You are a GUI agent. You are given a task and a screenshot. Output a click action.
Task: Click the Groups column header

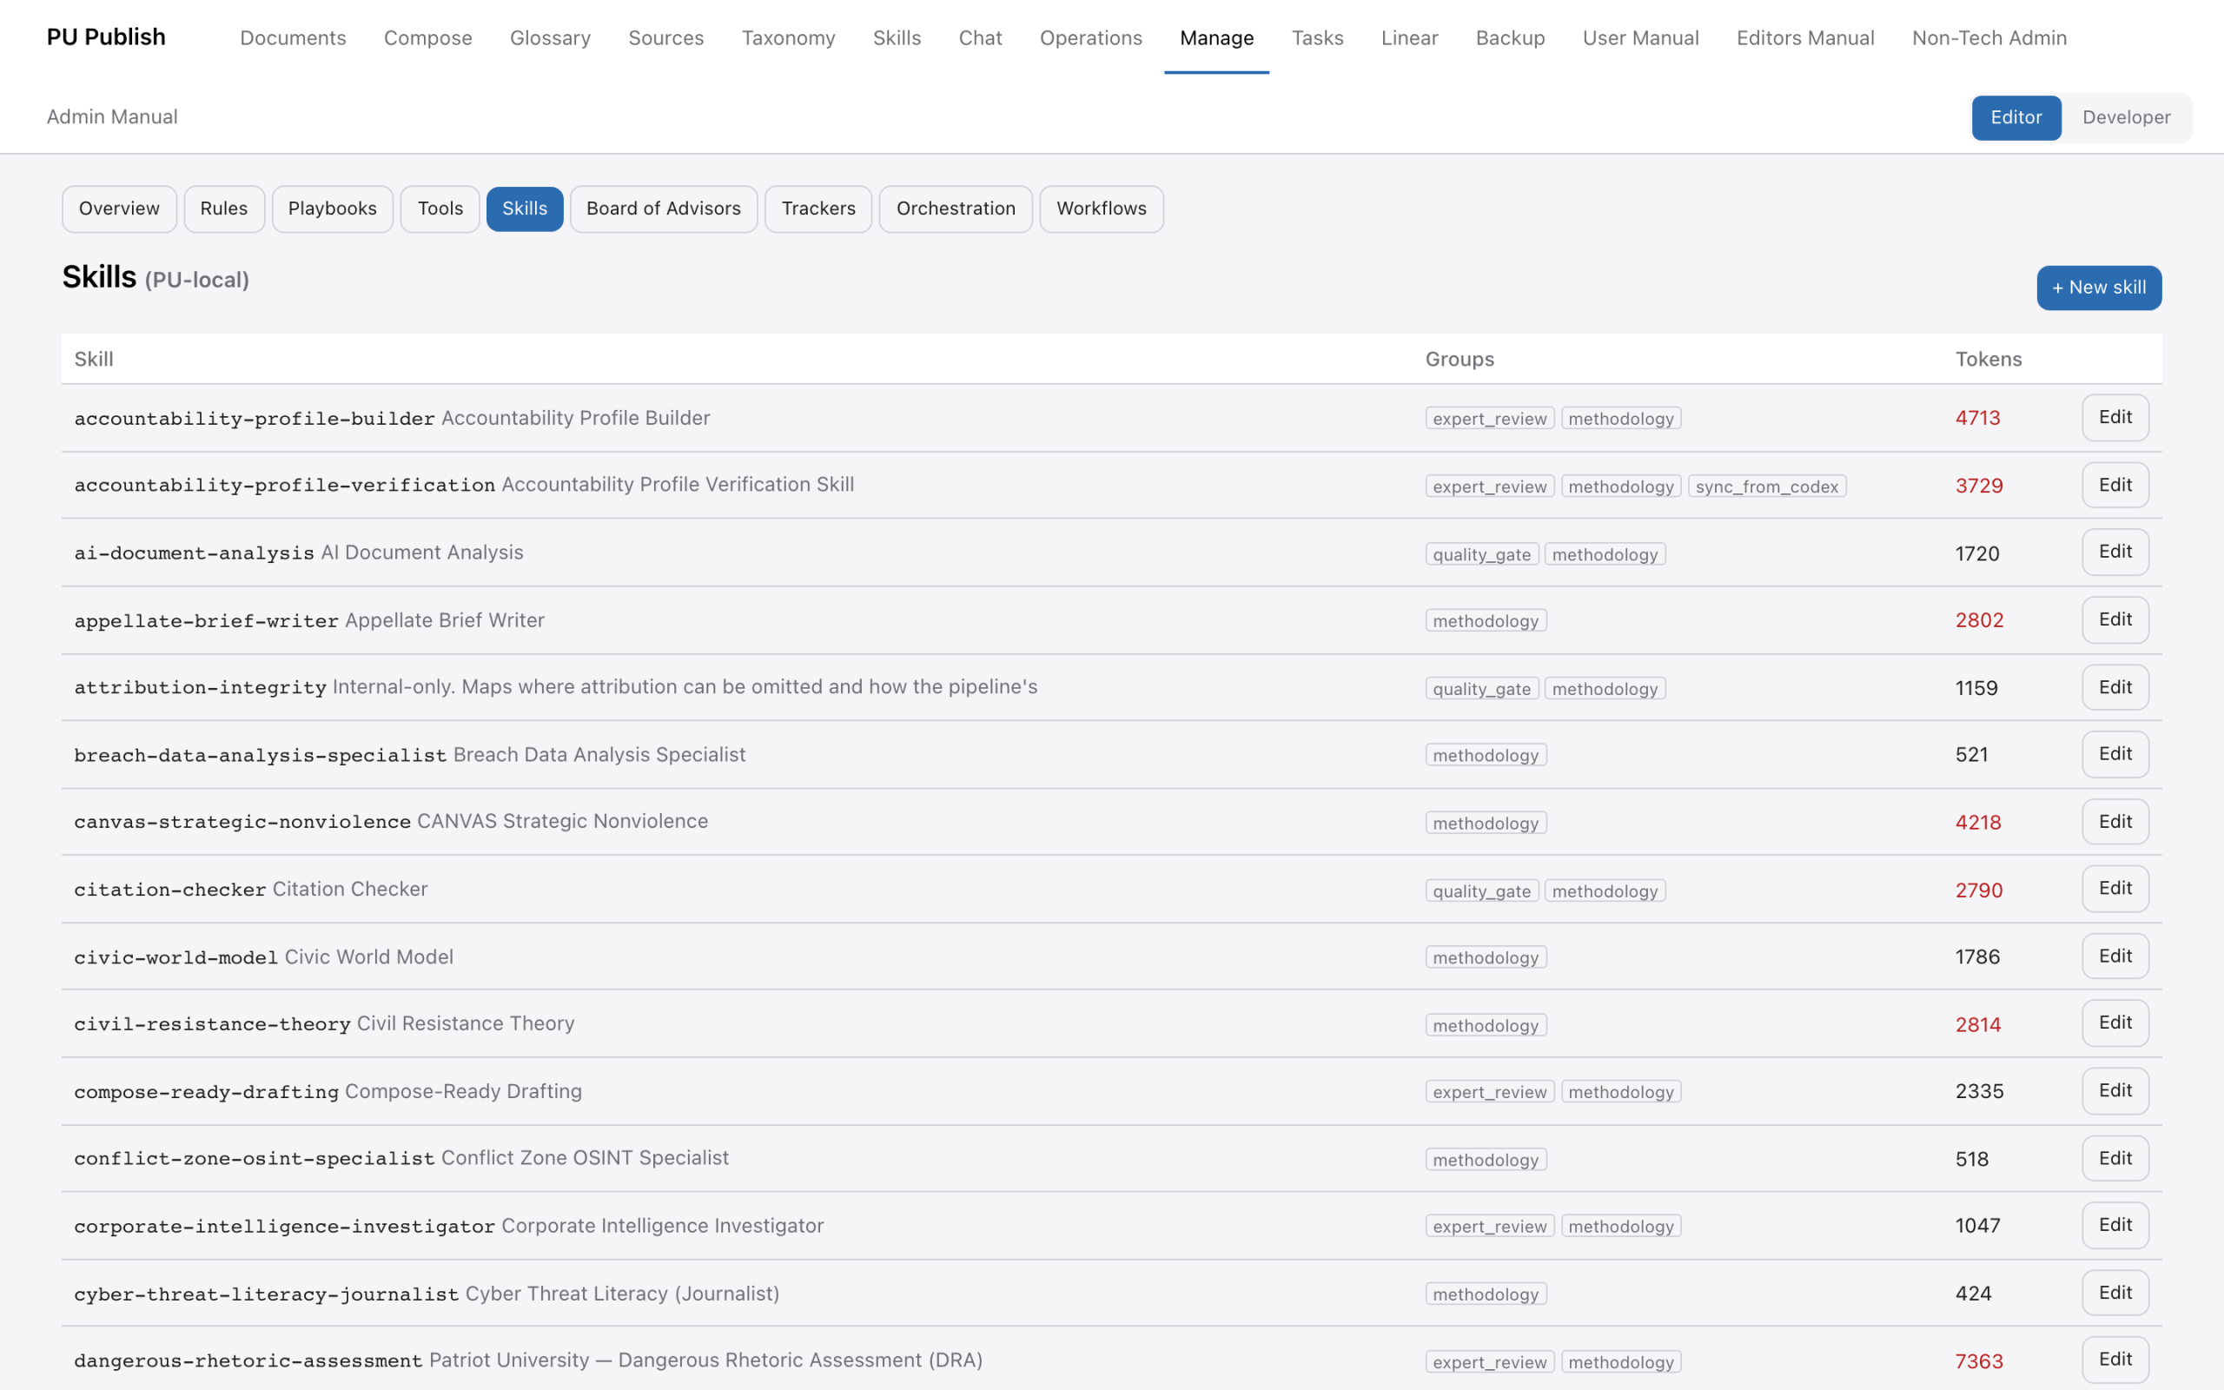point(1459,359)
